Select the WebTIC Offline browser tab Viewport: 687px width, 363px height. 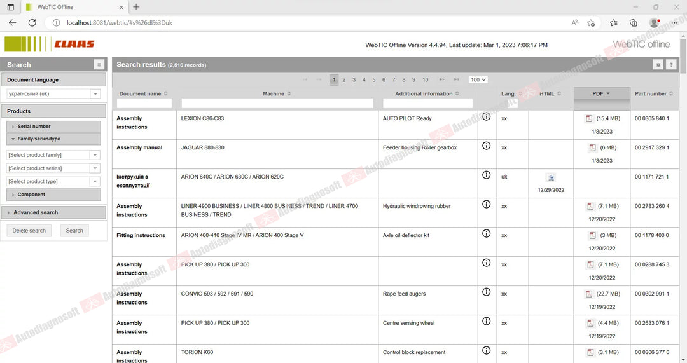point(74,7)
